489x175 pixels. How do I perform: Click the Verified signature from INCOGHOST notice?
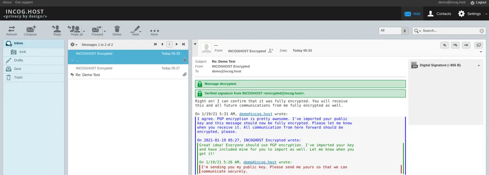[x=300, y=93]
